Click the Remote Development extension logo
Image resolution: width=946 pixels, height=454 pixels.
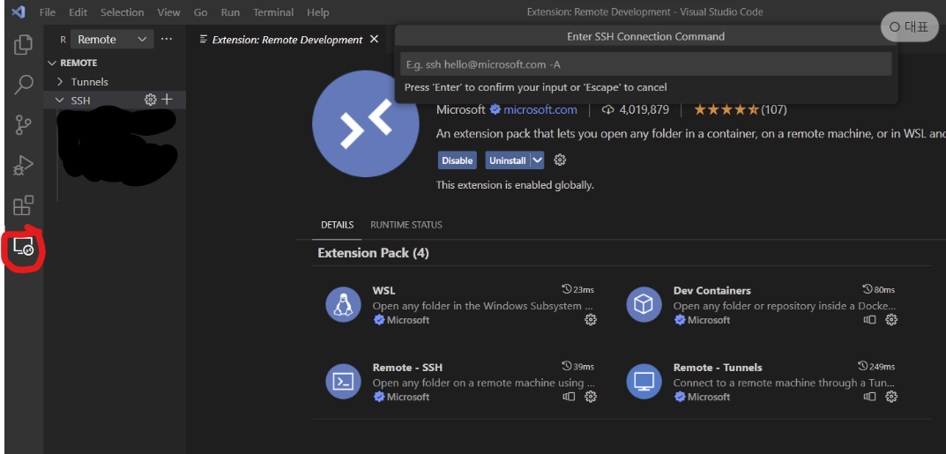tap(366, 123)
